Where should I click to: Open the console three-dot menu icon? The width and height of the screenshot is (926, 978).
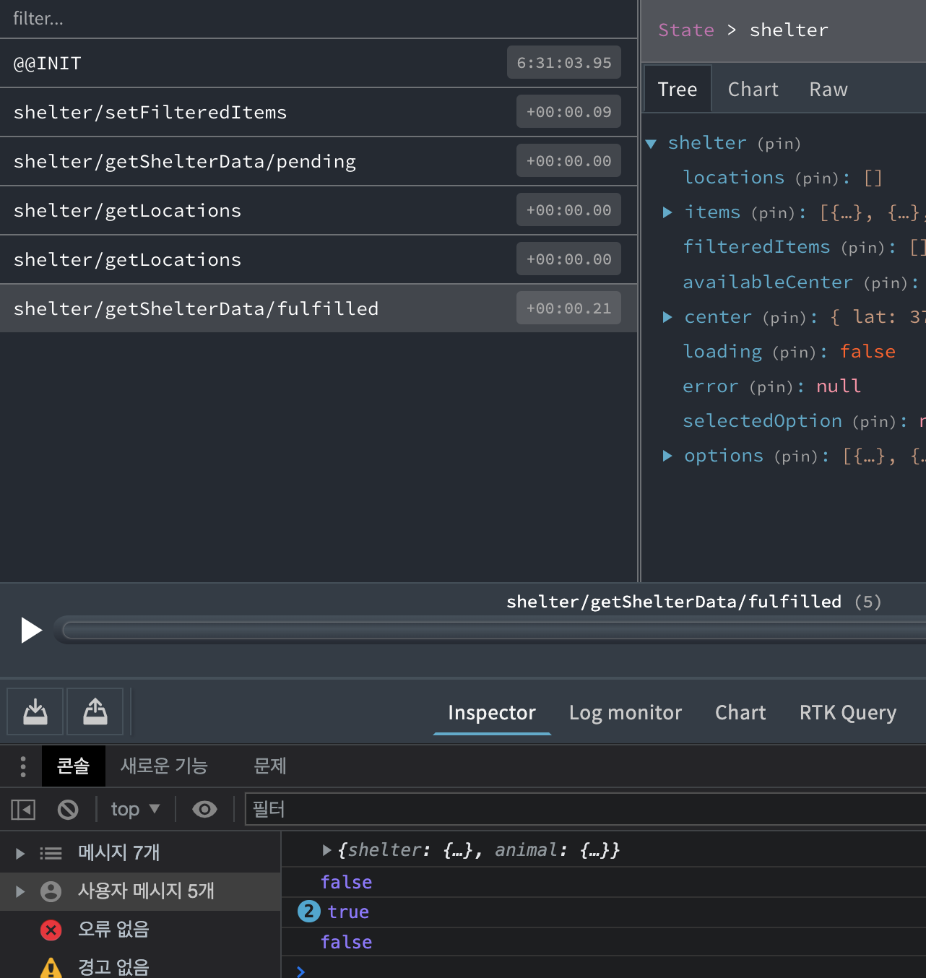(23, 766)
